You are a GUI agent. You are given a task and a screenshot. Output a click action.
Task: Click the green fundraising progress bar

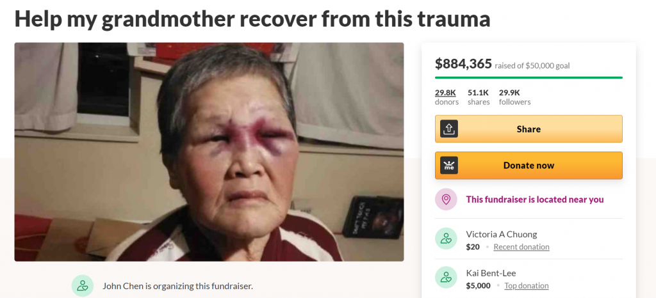(529, 77)
